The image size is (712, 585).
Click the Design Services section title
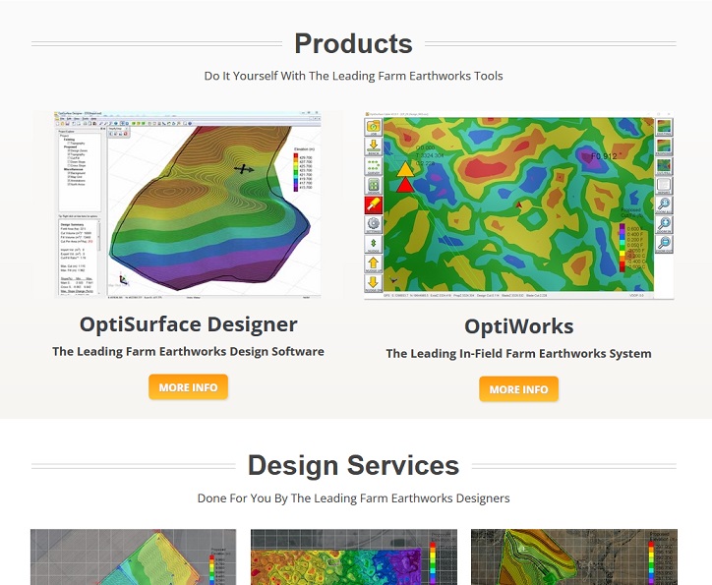tap(353, 466)
